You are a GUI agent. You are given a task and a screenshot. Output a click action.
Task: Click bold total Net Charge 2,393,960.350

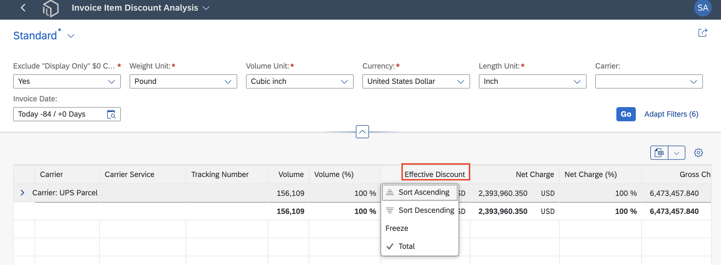pyautogui.click(x=503, y=211)
